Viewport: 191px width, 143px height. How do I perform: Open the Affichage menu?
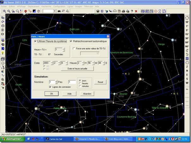click(21, 6)
